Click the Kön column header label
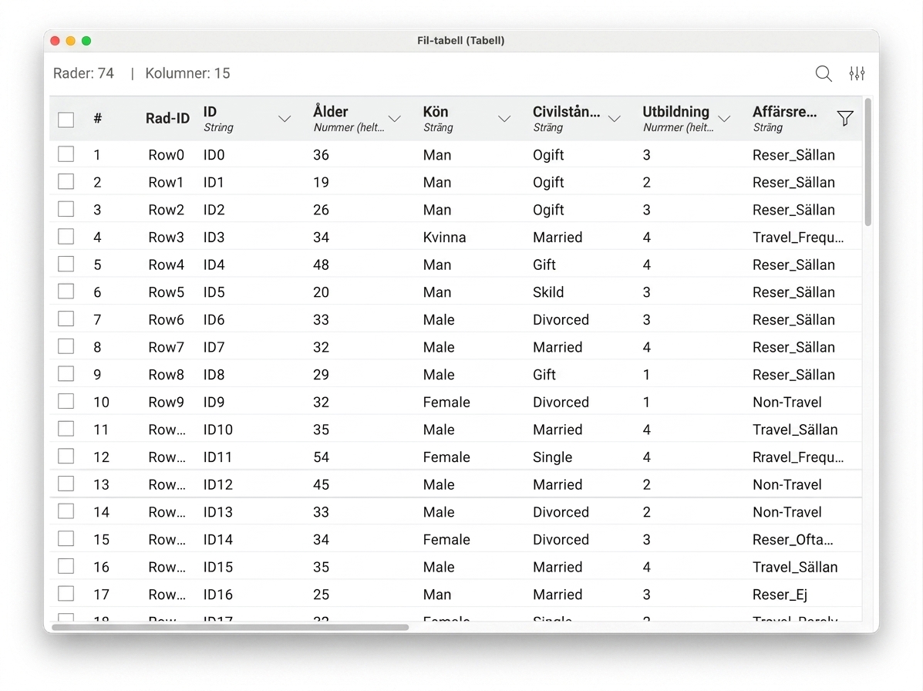This screenshot has width=923, height=691. tap(436, 112)
